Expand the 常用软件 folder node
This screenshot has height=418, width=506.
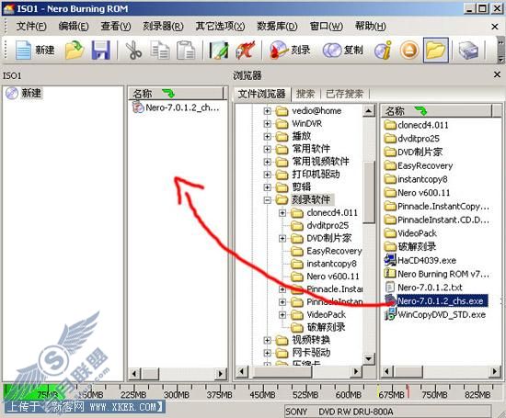[x=267, y=149]
